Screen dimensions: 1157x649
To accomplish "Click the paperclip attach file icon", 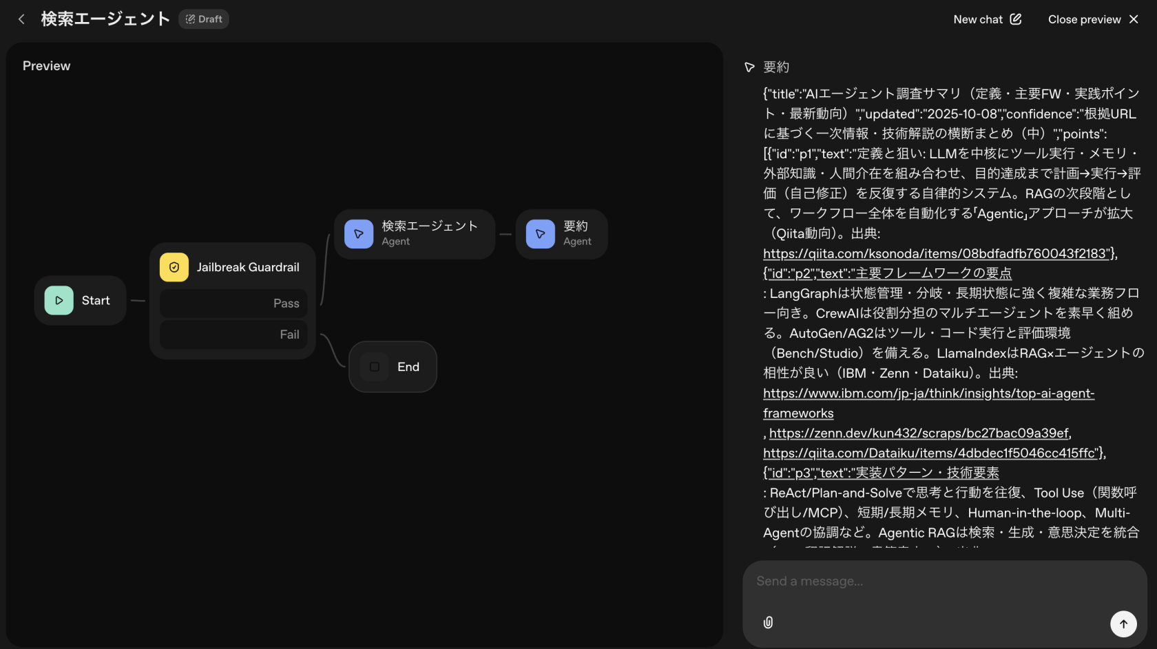I will (x=768, y=623).
